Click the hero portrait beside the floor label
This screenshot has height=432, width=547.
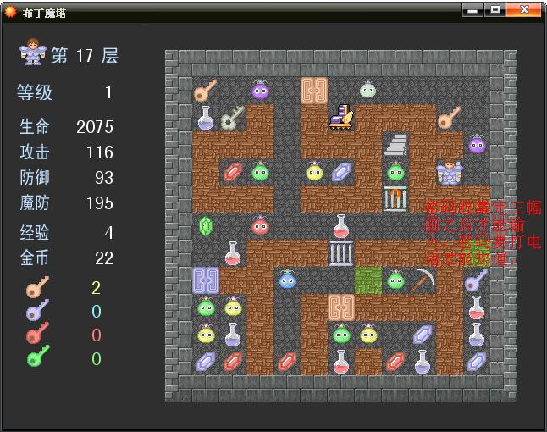tap(33, 52)
